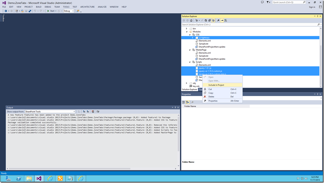
Task: Click the Clear All icon in Output
Action: pyautogui.click(x=93, y=112)
